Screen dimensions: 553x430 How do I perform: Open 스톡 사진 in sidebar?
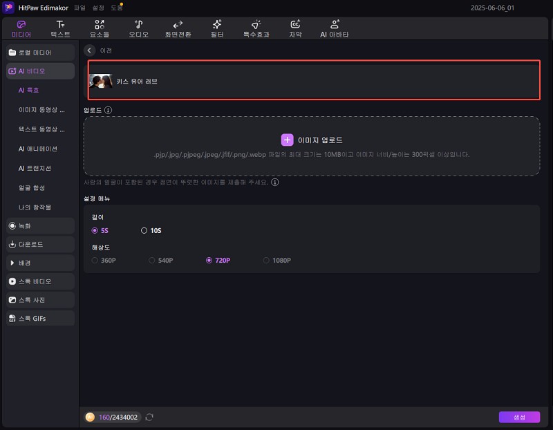[x=40, y=300]
